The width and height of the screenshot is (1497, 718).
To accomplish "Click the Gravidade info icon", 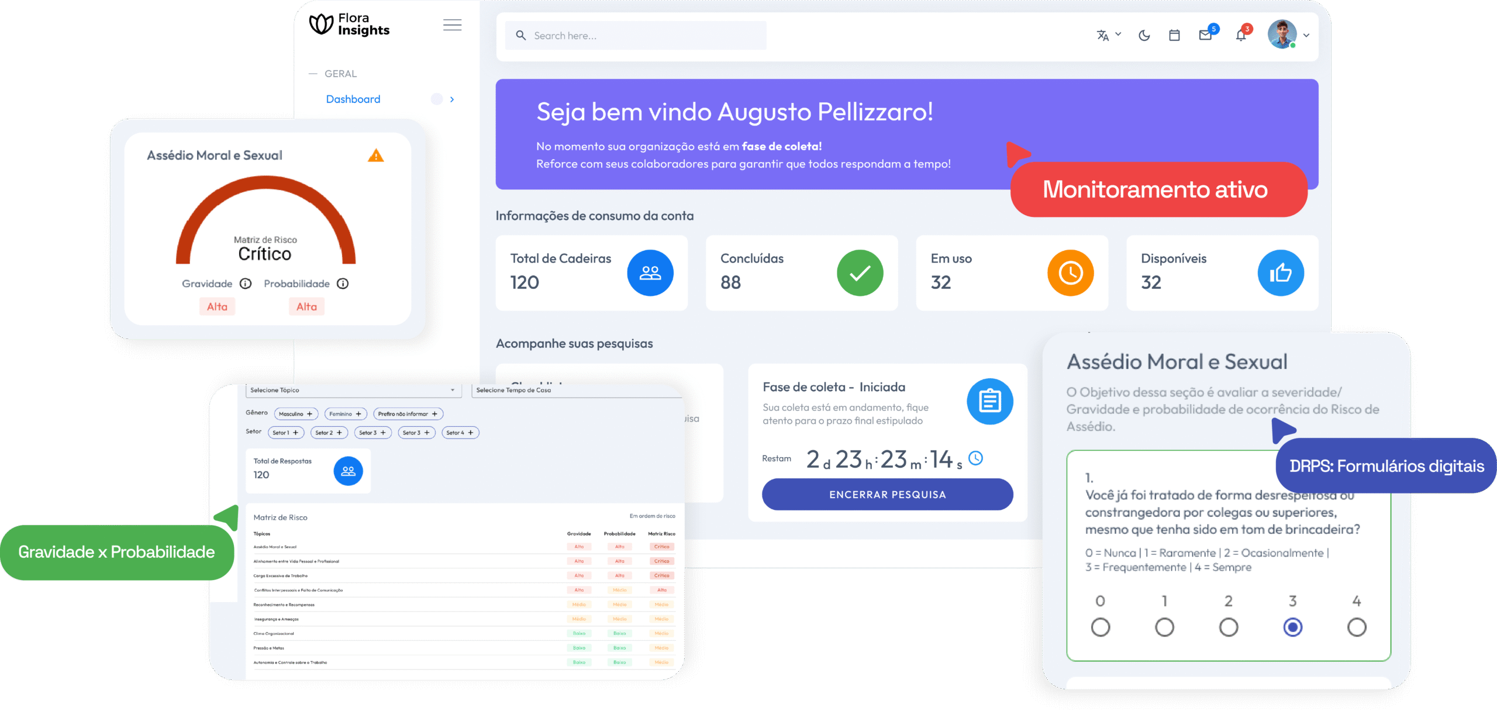I will coord(246,284).
